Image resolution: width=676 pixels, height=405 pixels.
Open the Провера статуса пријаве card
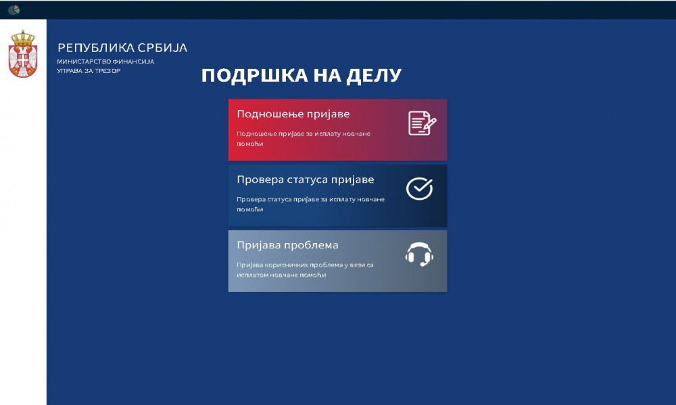tap(337, 196)
